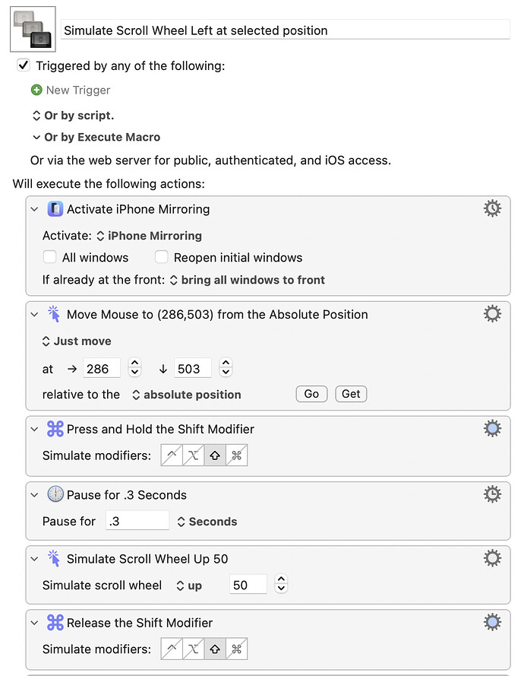This screenshot has height=676, width=524.
Task: Uncheck 'Triggered by any of the following'
Action: click(24, 65)
